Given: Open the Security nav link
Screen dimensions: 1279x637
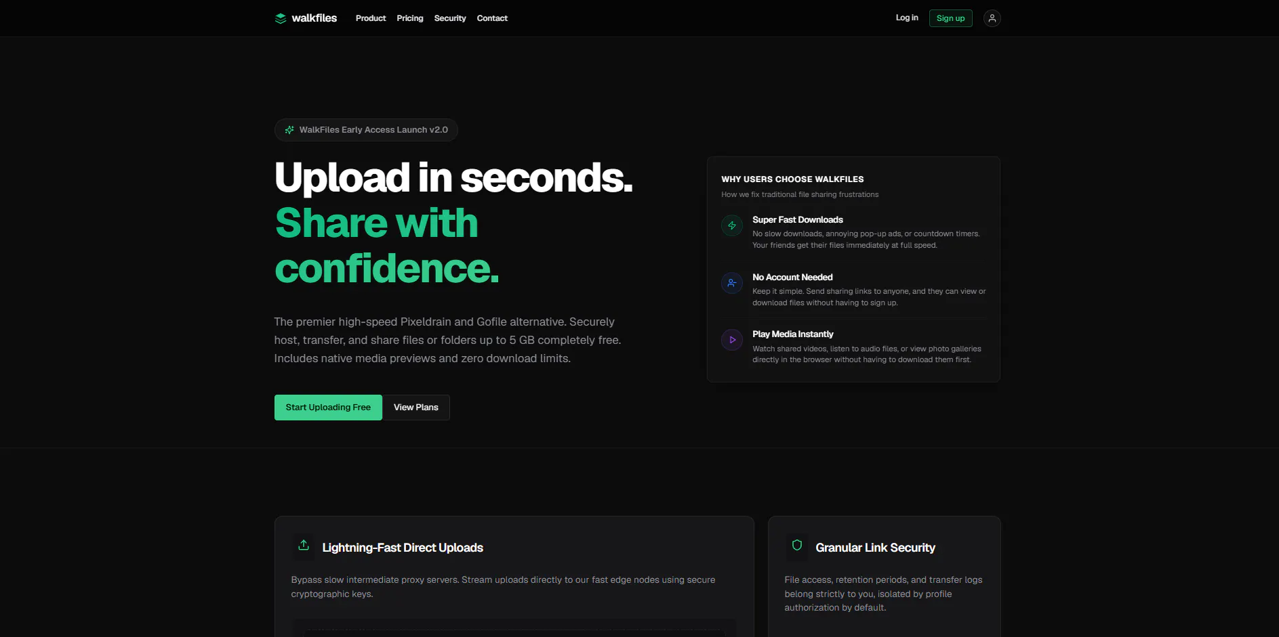Looking at the screenshot, I should 450,18.
